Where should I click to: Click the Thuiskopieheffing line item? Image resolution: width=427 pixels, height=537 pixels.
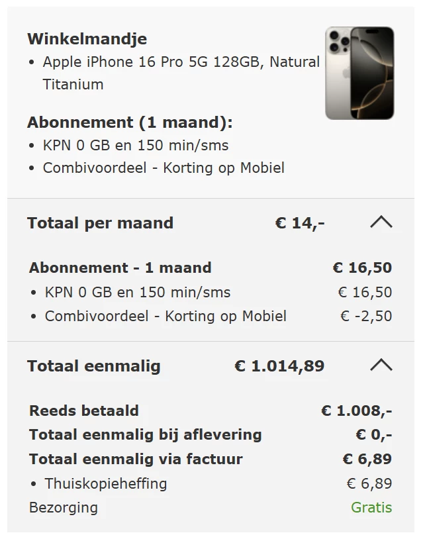pos(106,484)
